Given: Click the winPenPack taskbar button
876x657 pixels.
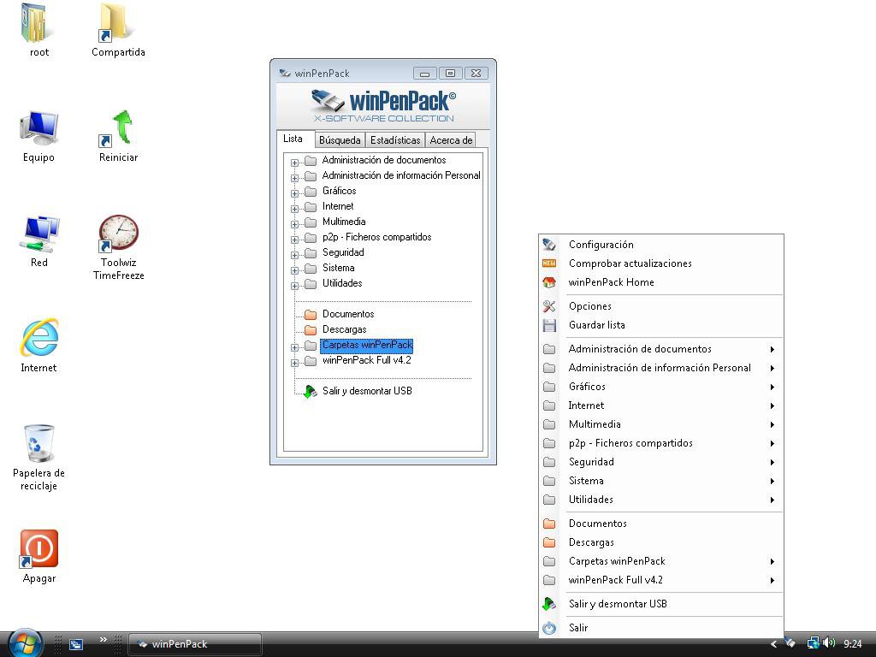Looking at the screenshot, I should [196, 644].
